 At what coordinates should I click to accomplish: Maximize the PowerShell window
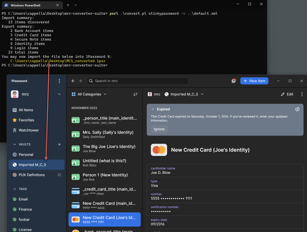coord(250,4)
